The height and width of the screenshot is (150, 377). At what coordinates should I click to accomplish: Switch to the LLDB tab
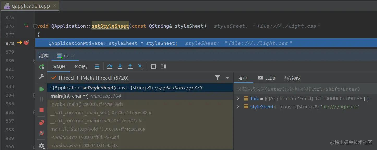coord(267,78)
